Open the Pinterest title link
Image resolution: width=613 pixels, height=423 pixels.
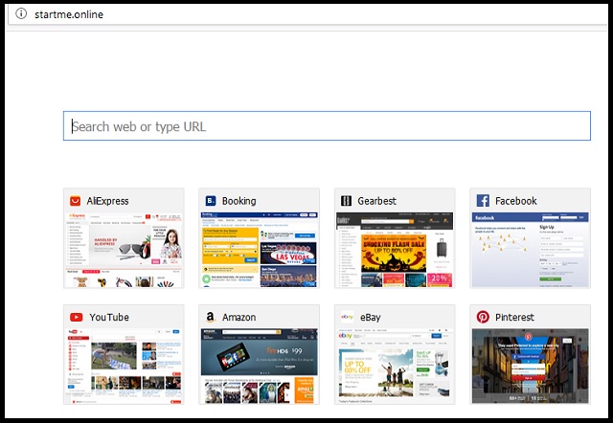click(514, 317)
